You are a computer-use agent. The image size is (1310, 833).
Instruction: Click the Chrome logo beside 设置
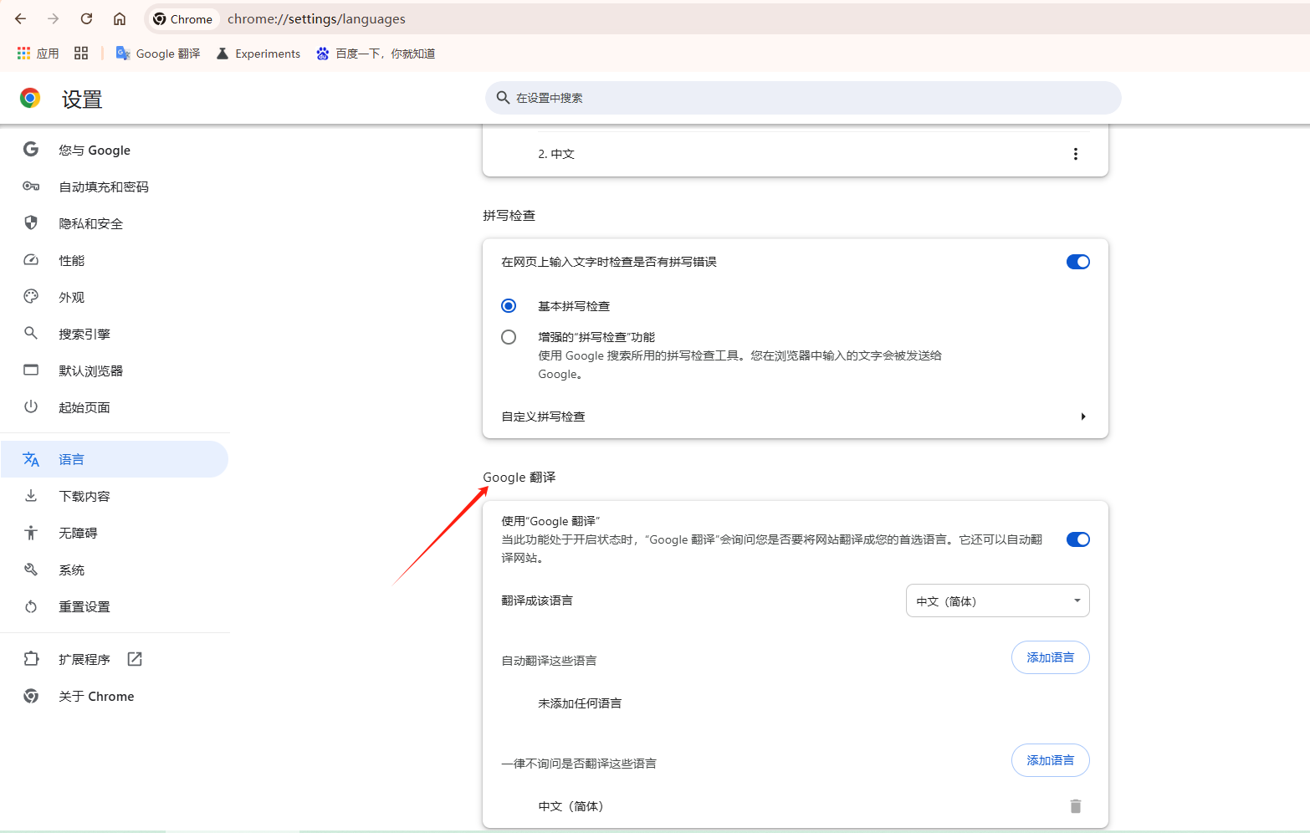pos(30,98)
